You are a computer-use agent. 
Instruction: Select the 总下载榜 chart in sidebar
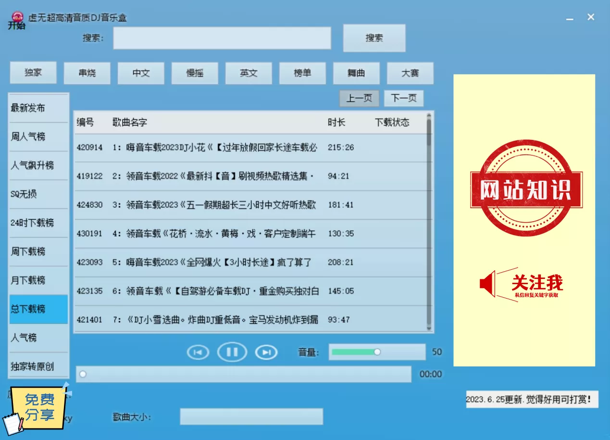coord(38,309)
